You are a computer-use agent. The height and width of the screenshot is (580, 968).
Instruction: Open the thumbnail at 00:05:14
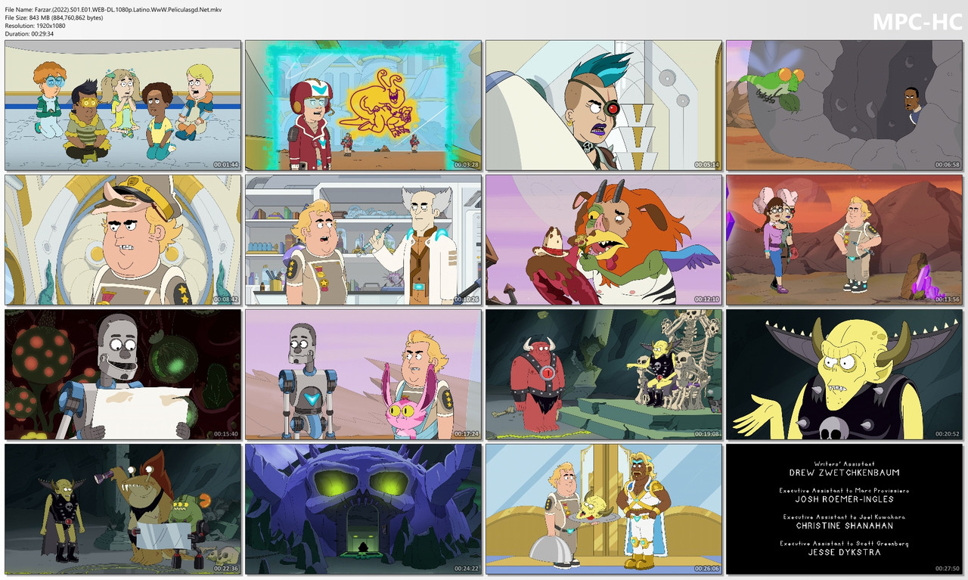pyautogui.click(x=603, y=105)
